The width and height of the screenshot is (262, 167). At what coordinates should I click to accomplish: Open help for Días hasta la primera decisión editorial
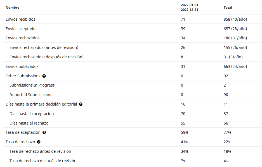81,104
